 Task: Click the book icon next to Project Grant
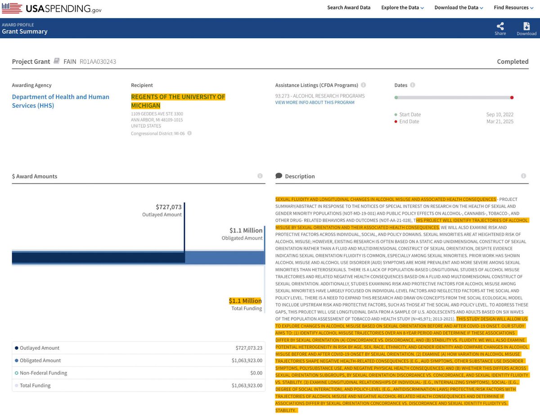click(57, 61)
